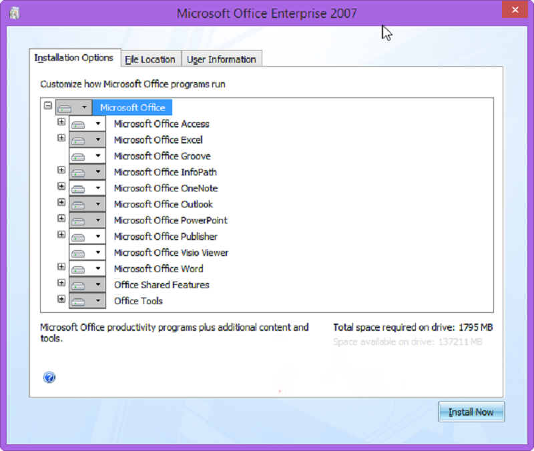The width and height of the screenshot is (534, 451).
Task: Open install options dropdown for Microsoft Office PowerPoint
Action: coord(87,220)
